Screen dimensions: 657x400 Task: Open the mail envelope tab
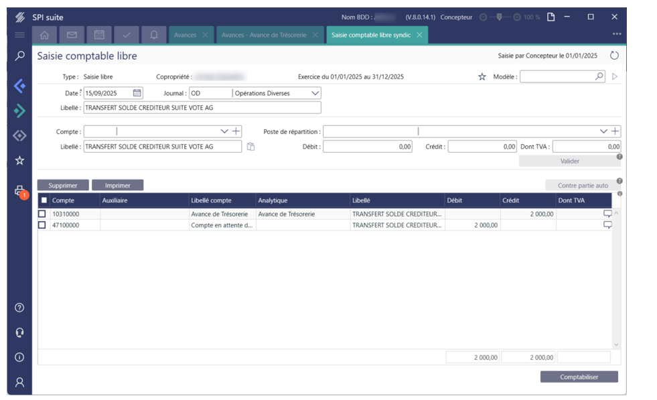click(72, 35)
